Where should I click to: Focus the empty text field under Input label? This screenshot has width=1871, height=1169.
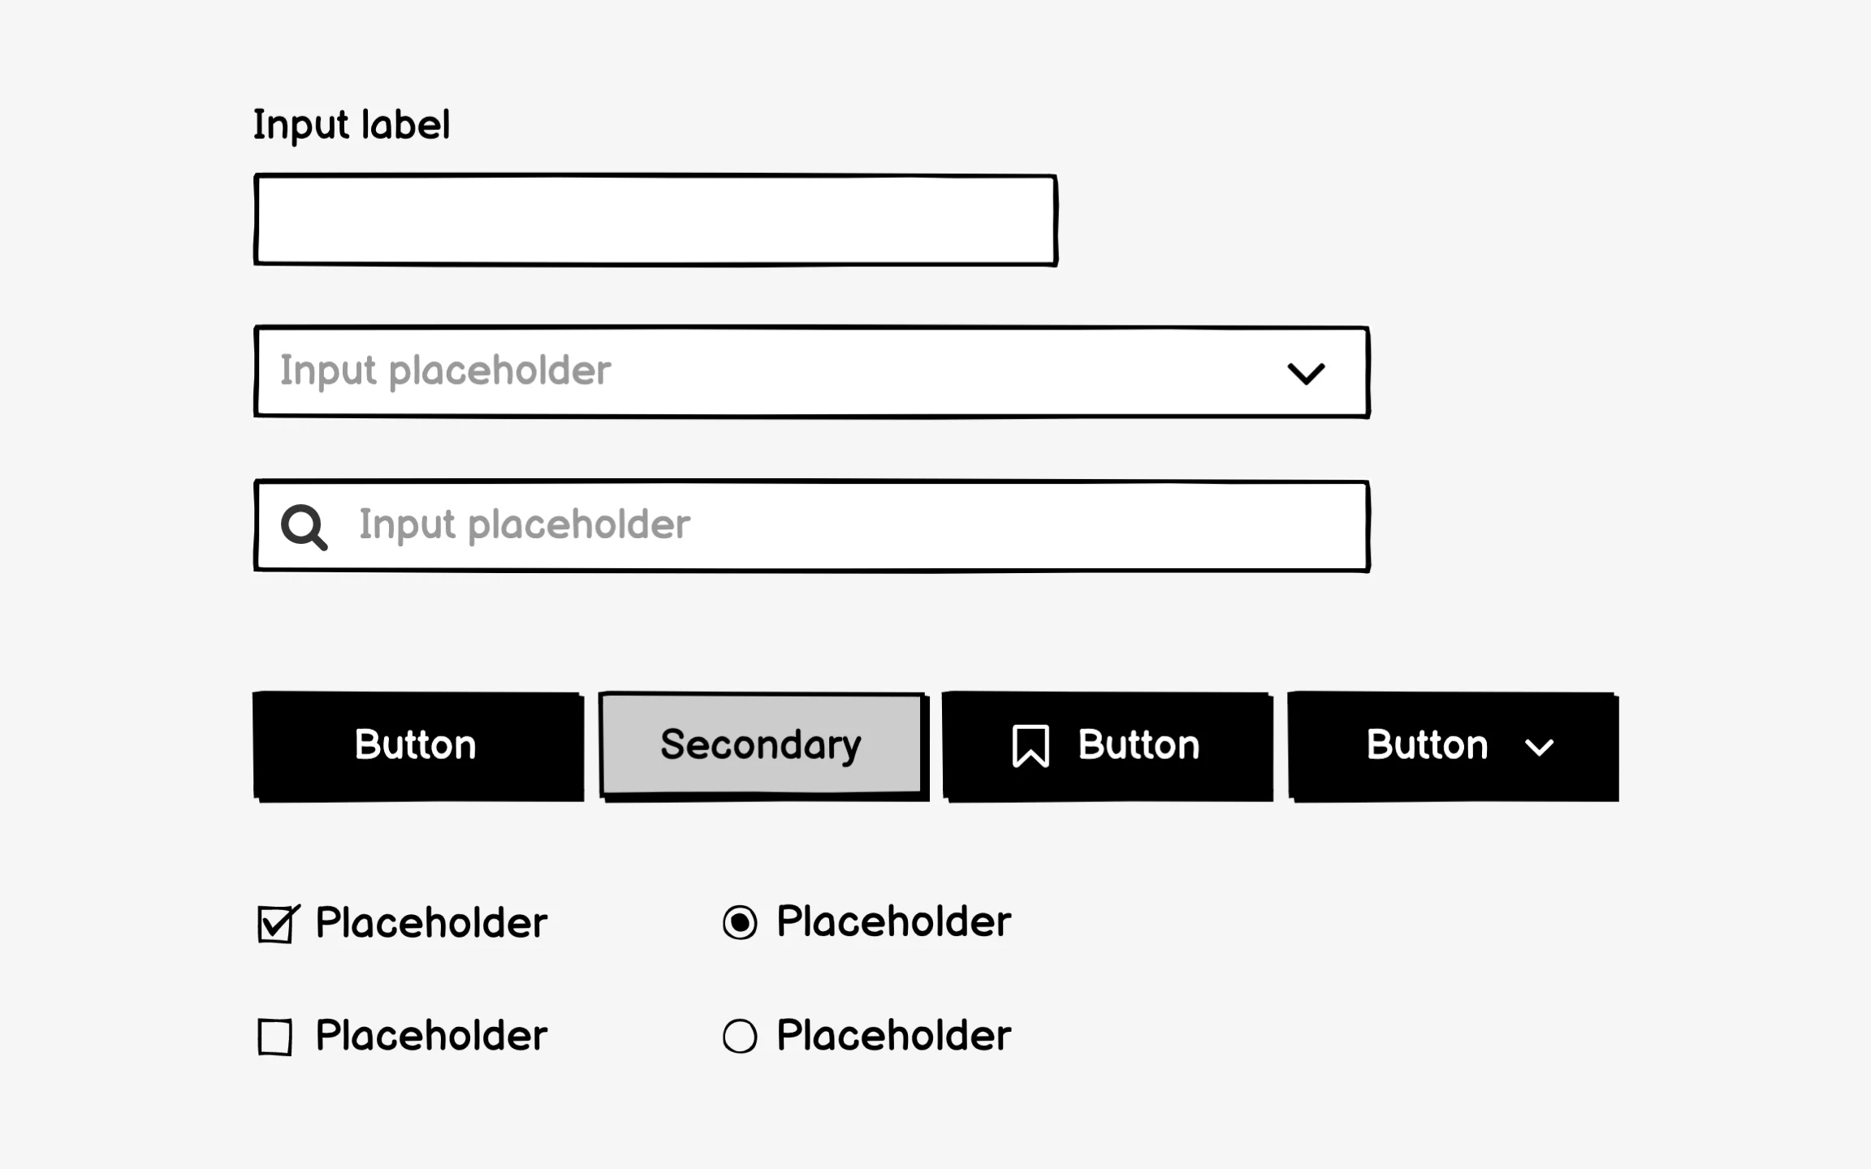(x=655, y=220)
